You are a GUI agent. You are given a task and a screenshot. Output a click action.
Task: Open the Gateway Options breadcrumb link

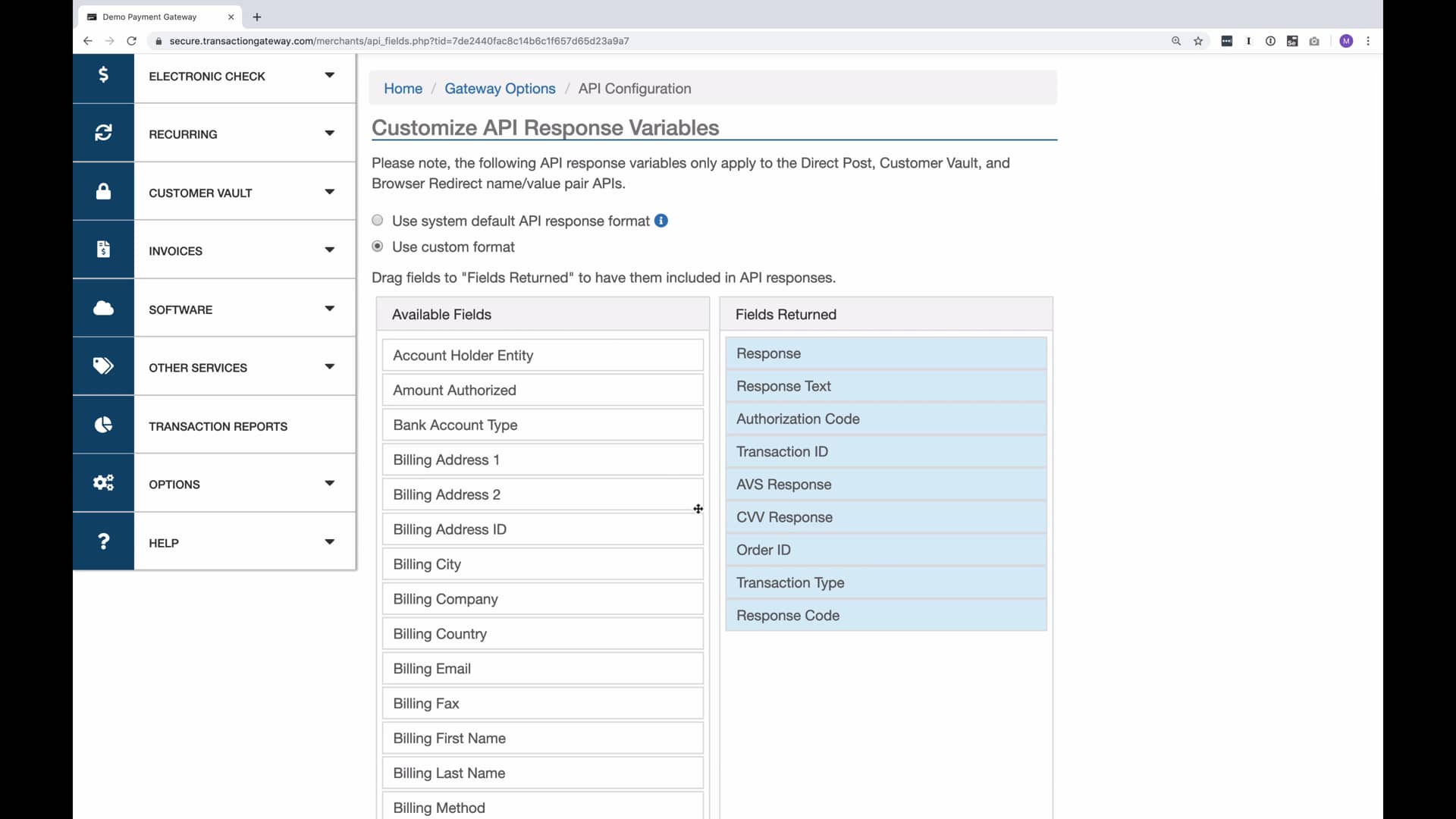[500, 89]
